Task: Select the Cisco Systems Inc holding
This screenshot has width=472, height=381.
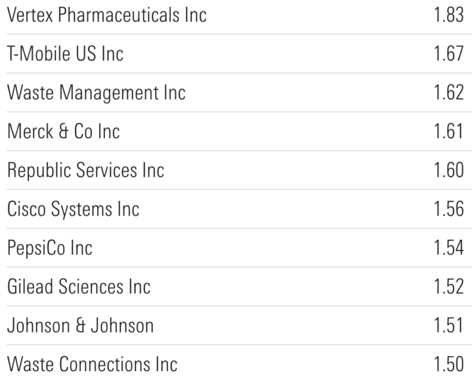Action: point(73,209)
